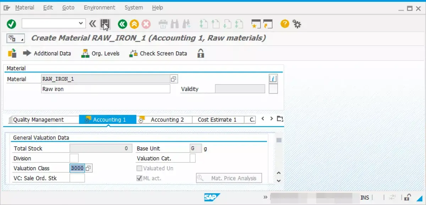This screenshot has width=426, height=205.
Task: Click the Last Page icon
Action: coord(239,24)
